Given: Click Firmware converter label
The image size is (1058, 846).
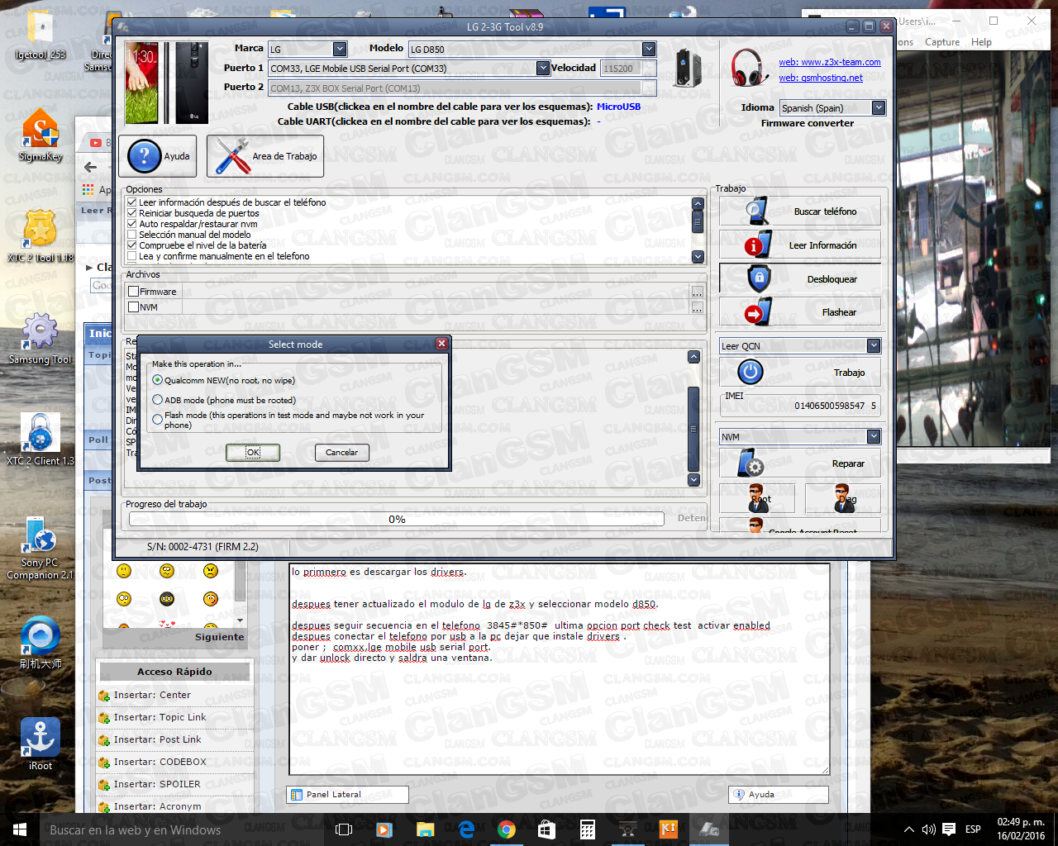Looking at the screenshot, I should pyautogui.click(x=808, y=123).
